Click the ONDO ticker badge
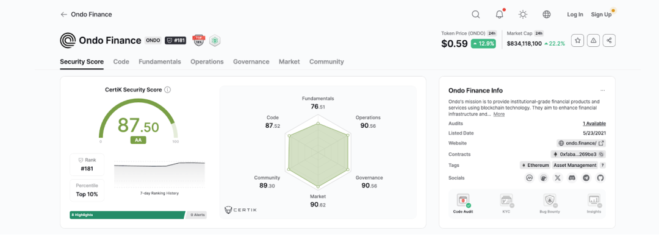The image size is (659, 235). (x=153, y=41)
